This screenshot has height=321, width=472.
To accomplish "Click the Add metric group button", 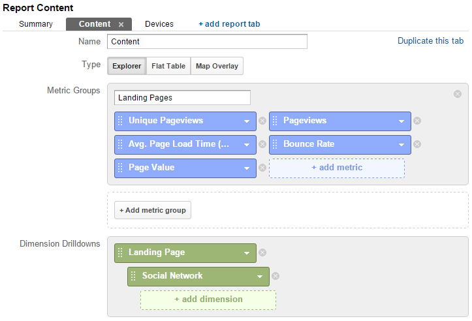I will point(153,210).
